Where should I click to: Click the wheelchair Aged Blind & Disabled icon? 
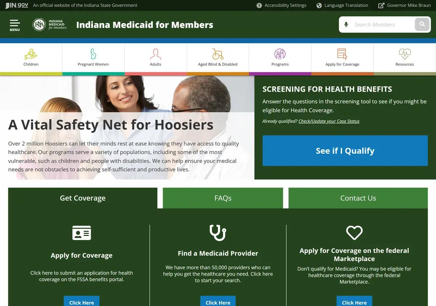pos(218,54)
